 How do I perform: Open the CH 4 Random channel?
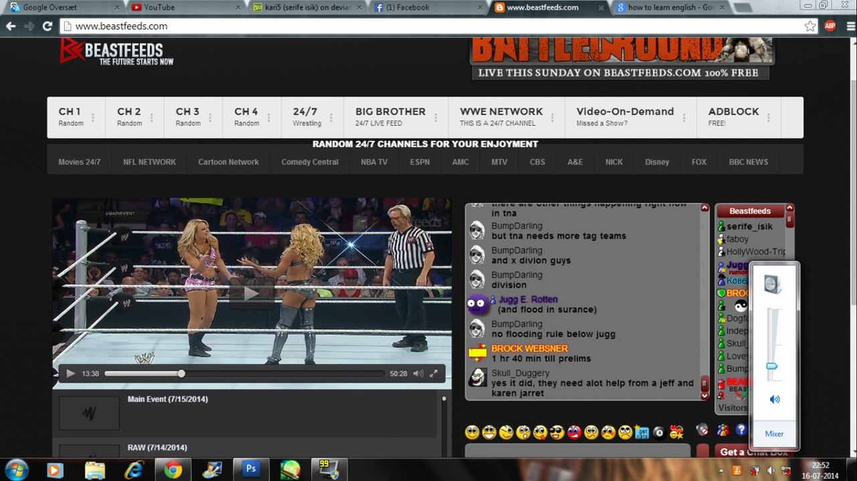pos(252,117)
